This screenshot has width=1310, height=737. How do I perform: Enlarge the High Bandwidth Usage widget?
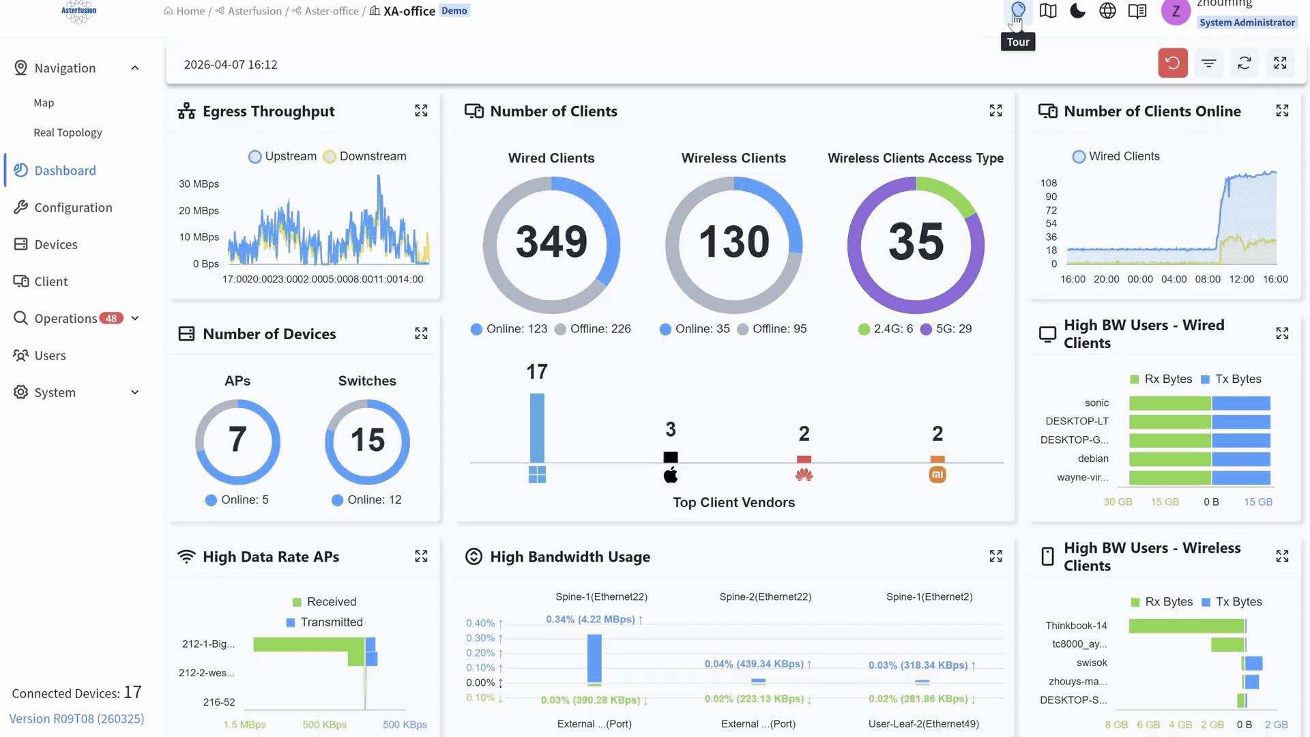click(995, 556)
